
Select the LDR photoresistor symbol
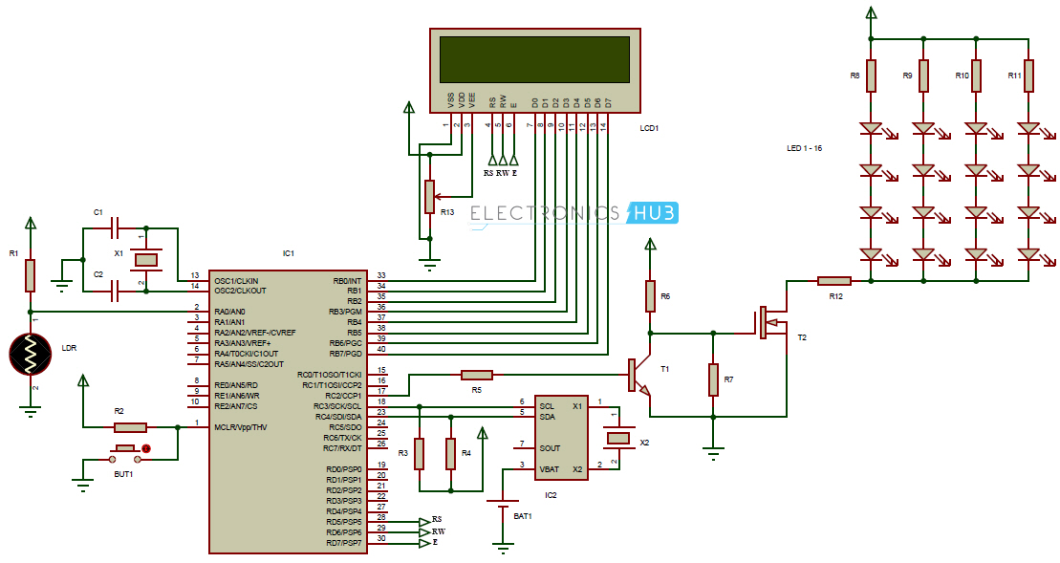point(30,355)
